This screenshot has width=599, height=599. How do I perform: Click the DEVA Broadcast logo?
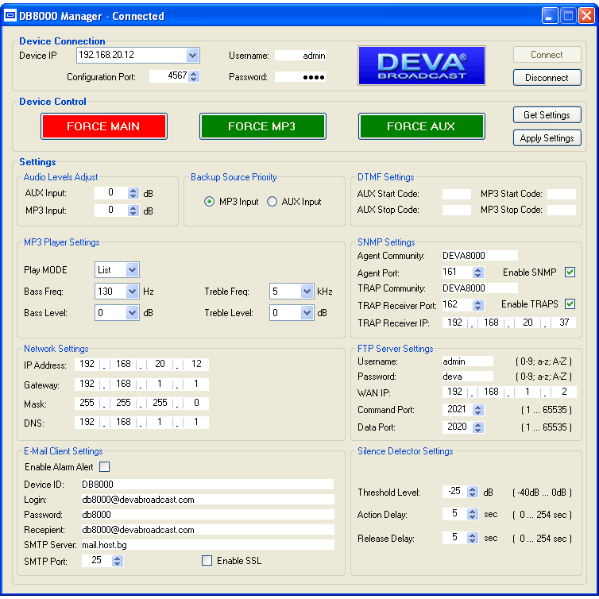[x=420, y=64]
